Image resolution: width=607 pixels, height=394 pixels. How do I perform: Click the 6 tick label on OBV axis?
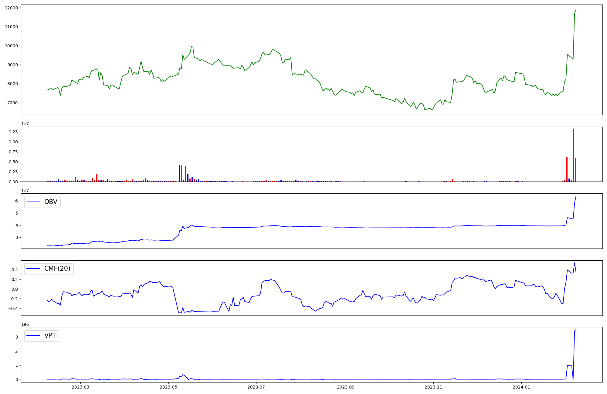[17, 201]
